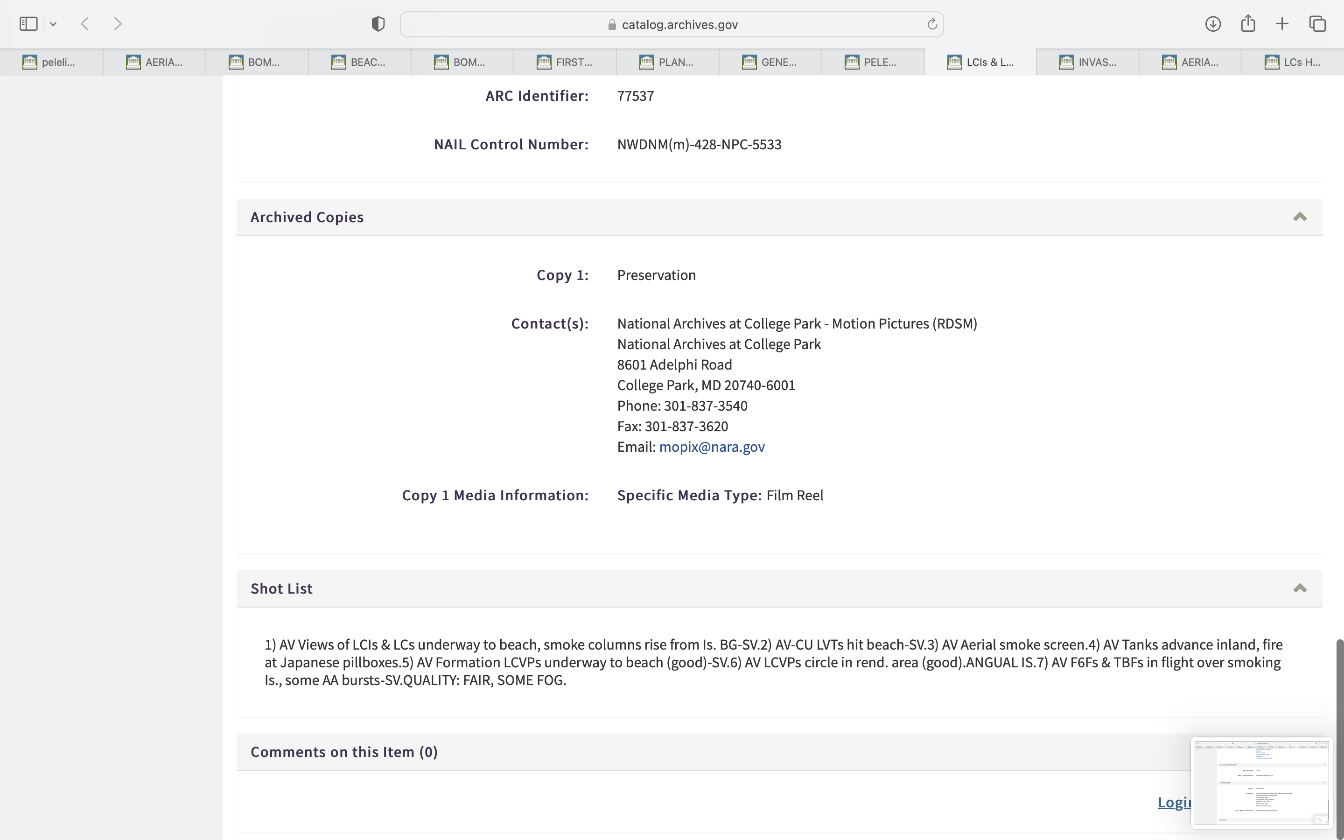1344x840 pixels.
Task: Click the catalog.archives.gov address bar
Action: (672, 24)
